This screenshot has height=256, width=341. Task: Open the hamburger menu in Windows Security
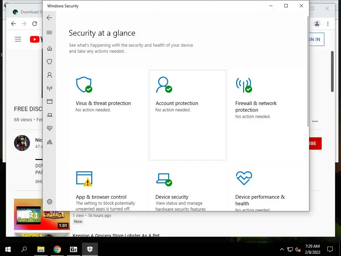pos(49,32)
